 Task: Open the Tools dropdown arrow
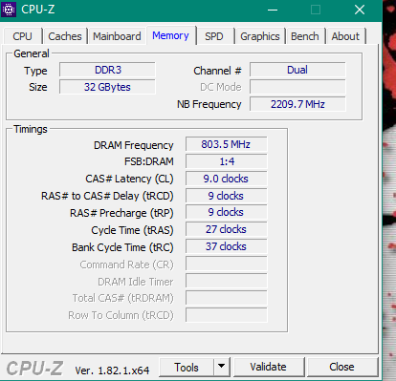(x=222, y=367)
